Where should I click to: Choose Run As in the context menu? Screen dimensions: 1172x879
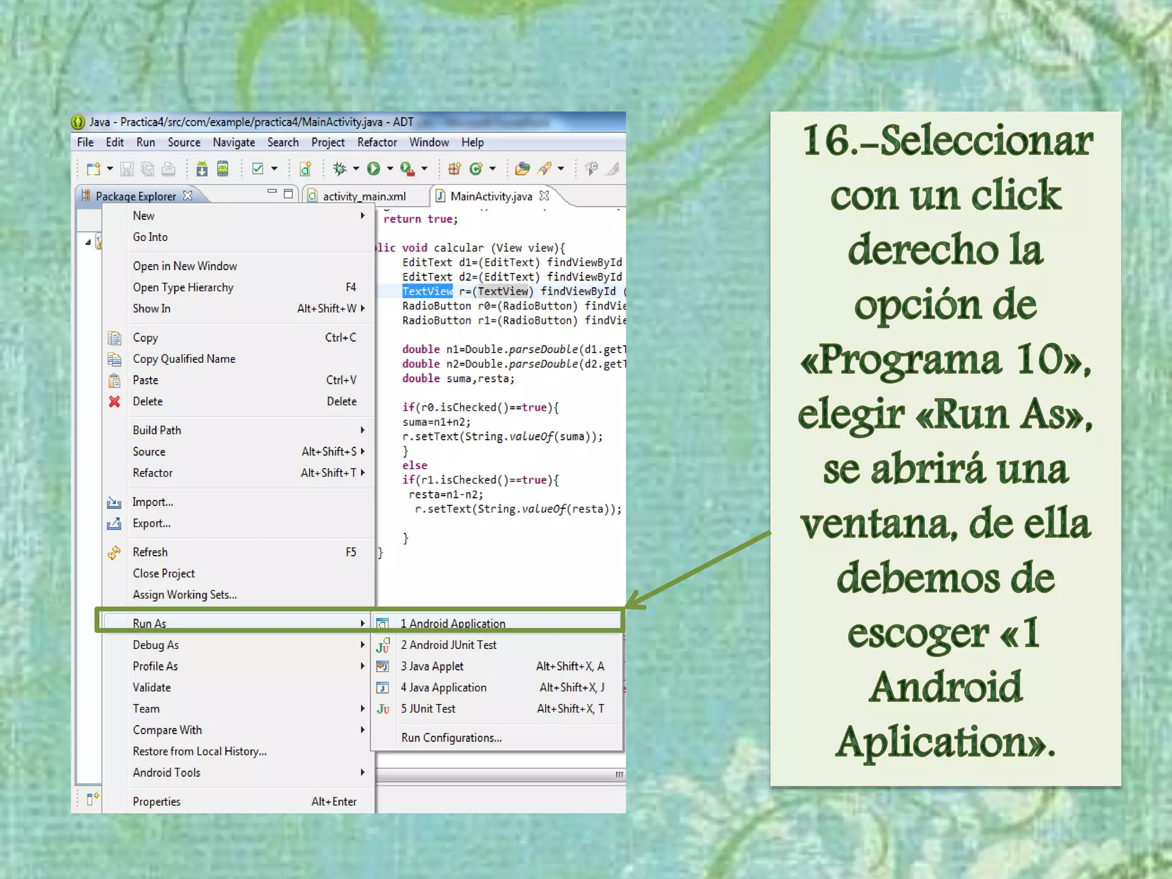(236, 623)
